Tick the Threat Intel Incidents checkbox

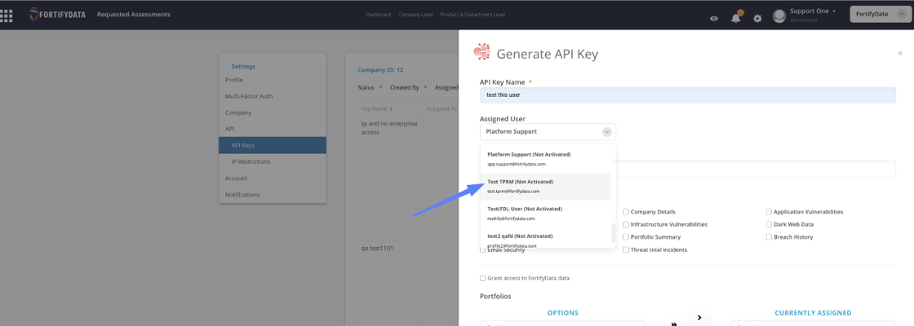625,249
